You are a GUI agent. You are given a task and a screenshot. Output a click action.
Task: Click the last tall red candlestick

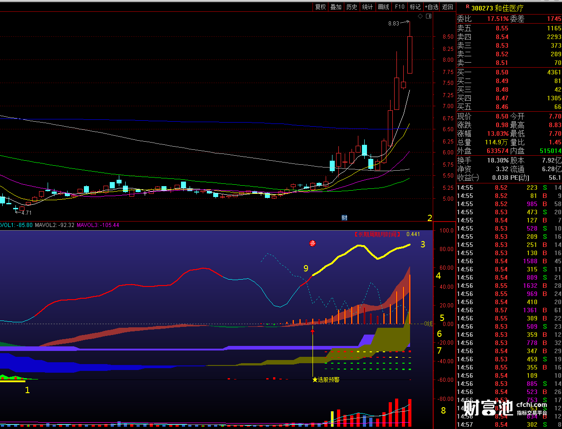click(410, 54)
